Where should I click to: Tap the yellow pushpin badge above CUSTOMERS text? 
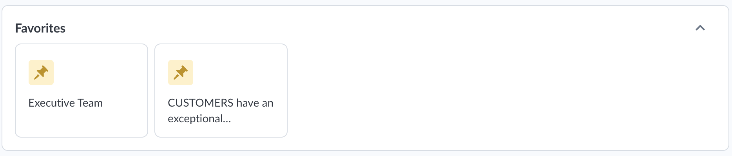(x=181, y=73)
